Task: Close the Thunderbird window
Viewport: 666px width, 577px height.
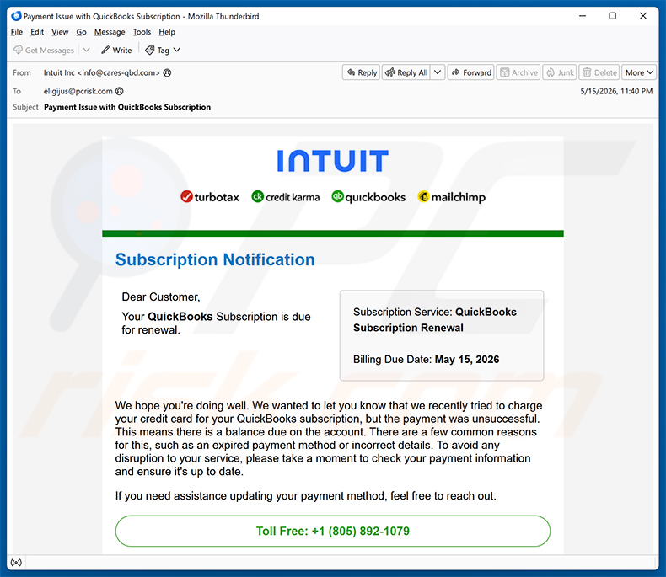Action: (643, 16)
